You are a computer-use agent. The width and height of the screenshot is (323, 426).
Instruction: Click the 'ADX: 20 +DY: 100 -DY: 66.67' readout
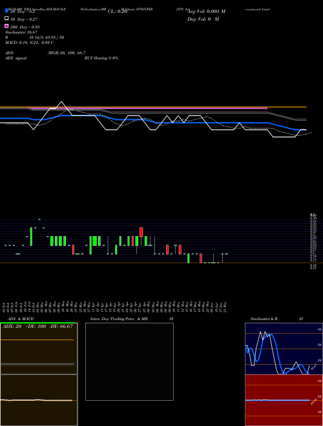[37, 327]
